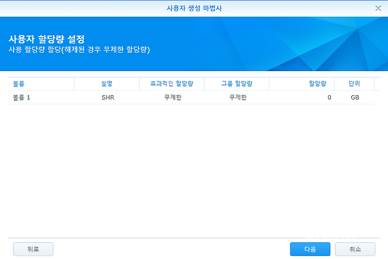Click the 사용자 할당량 설정 heading
This screenshot has width=388, height=259.
click(x=47, y=39)
